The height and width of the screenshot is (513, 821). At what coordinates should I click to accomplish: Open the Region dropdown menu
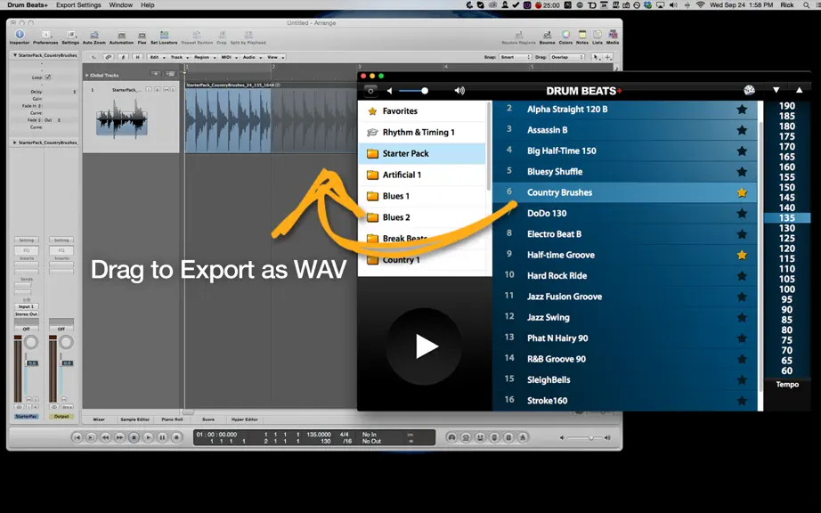204,57
